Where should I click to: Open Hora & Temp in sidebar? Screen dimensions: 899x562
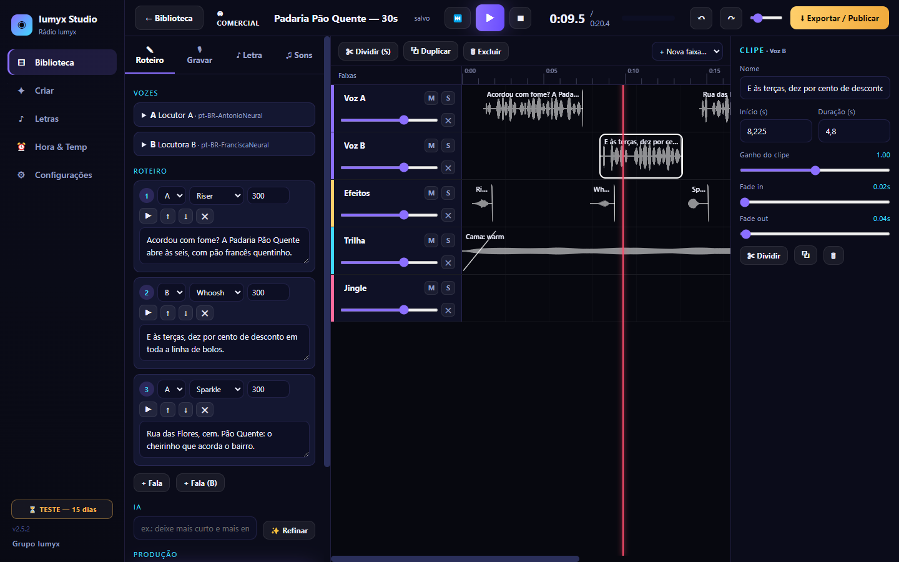62,147
